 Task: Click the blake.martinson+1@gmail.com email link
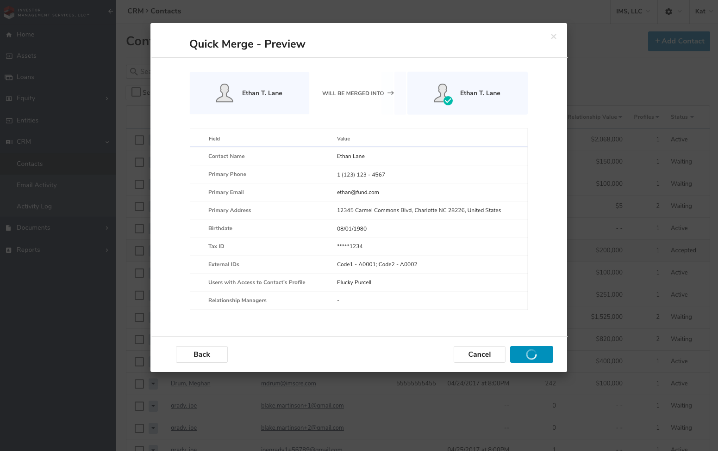pos(302,406)
